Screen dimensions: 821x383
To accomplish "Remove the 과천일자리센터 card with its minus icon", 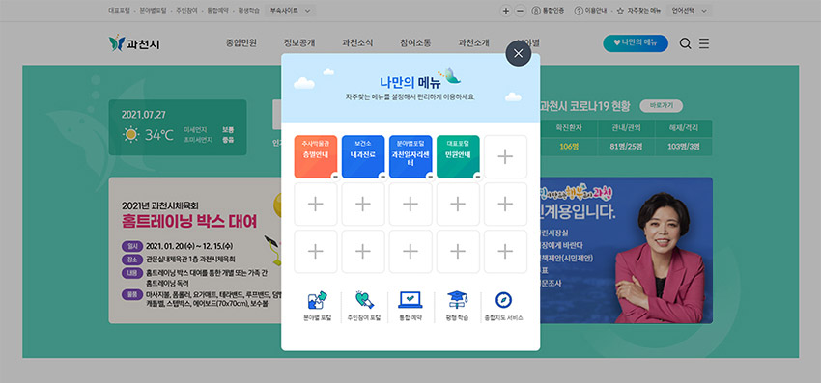I will click(x=430, y=177).
